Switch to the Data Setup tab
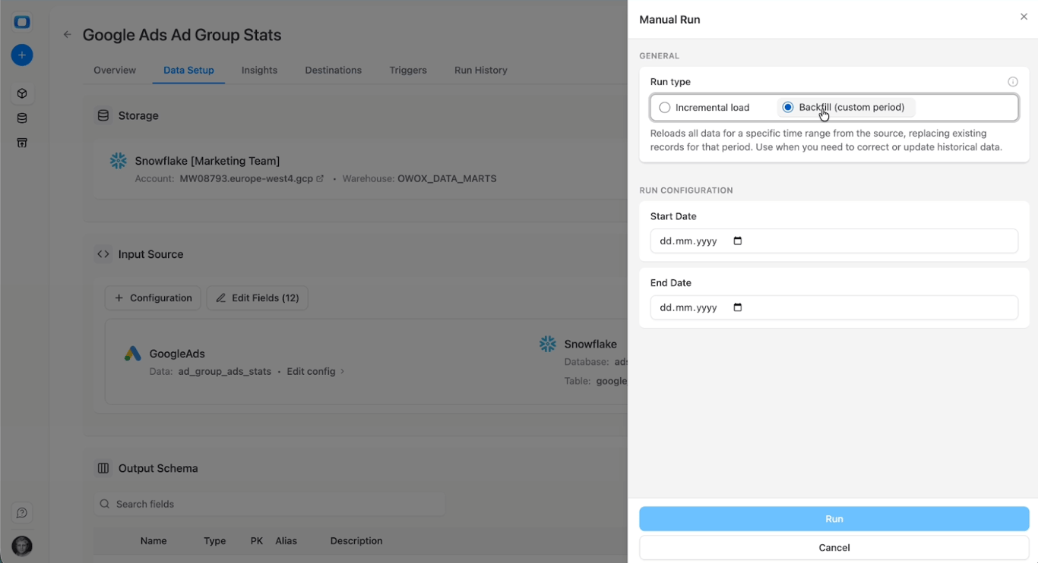This screenshot has height=563, width=1038. pyautogui.click(x=188, y=70)
